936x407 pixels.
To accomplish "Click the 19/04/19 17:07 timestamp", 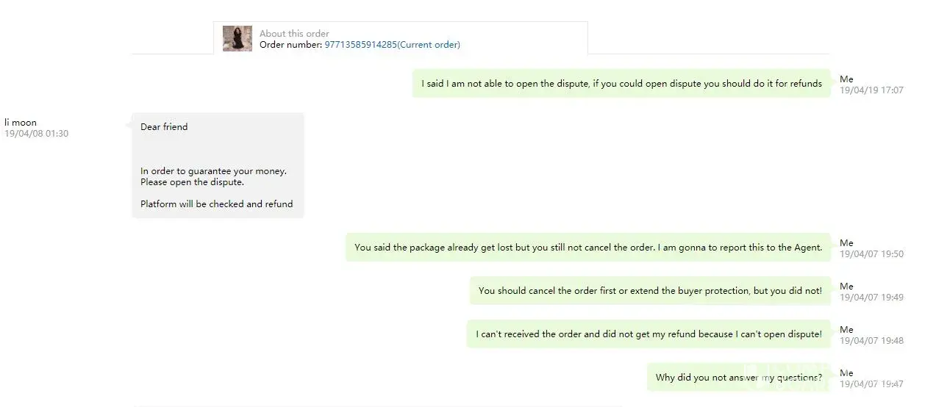I will click(x=871, y=90).
